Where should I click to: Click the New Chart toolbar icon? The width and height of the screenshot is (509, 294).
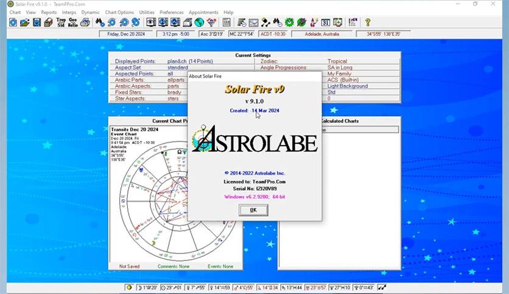[x=13, y=22]
